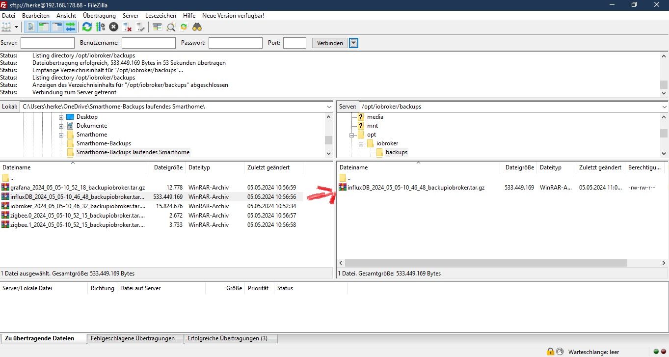The image size is (669, 357).
Task: Select the mnt remote folder
Action: pos(373,126)
